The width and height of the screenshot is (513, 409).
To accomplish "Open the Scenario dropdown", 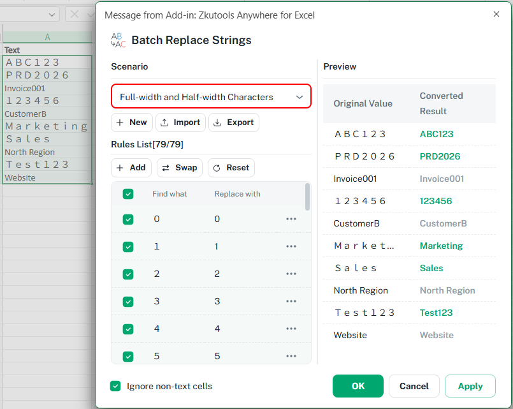I will [x=211, y=96].
